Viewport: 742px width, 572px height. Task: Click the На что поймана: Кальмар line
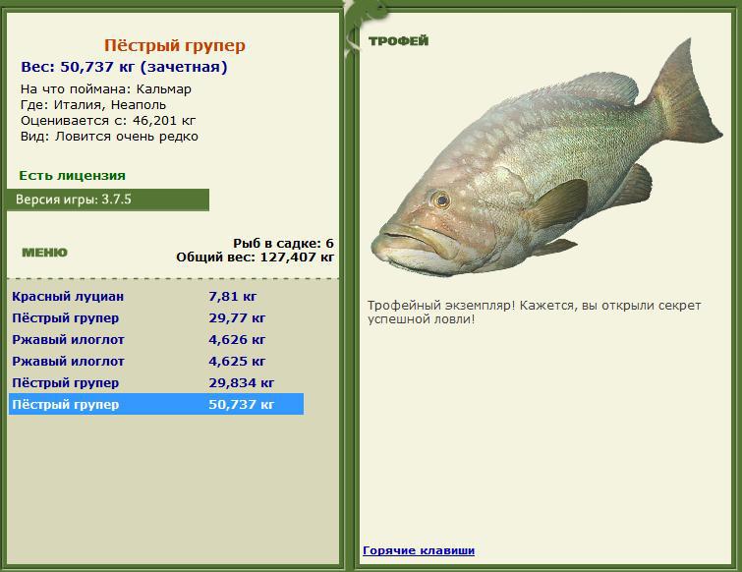point(106,89)
